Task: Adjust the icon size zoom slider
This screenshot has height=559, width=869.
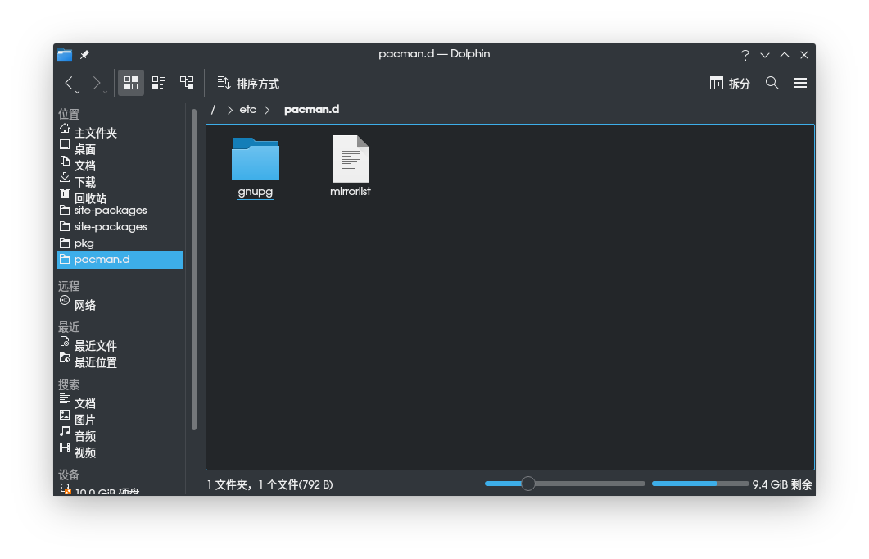Action: tap(527, 484)
